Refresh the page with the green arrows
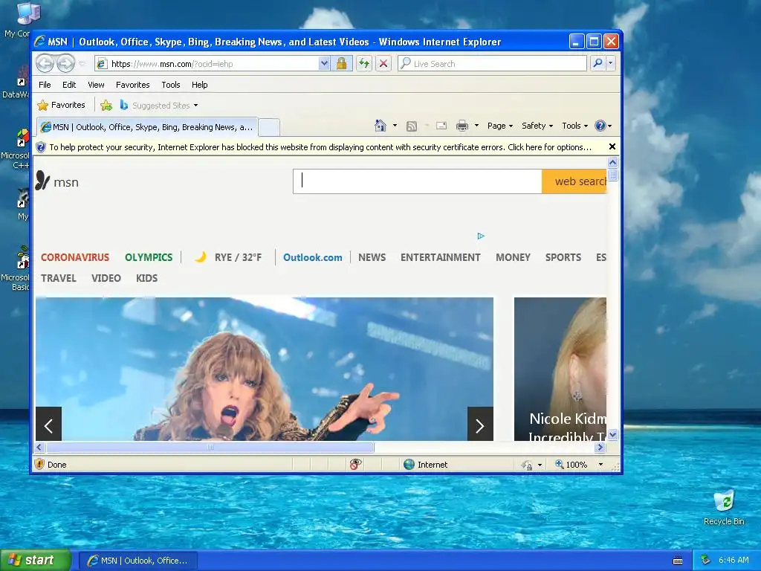 (x=364, y=64)
